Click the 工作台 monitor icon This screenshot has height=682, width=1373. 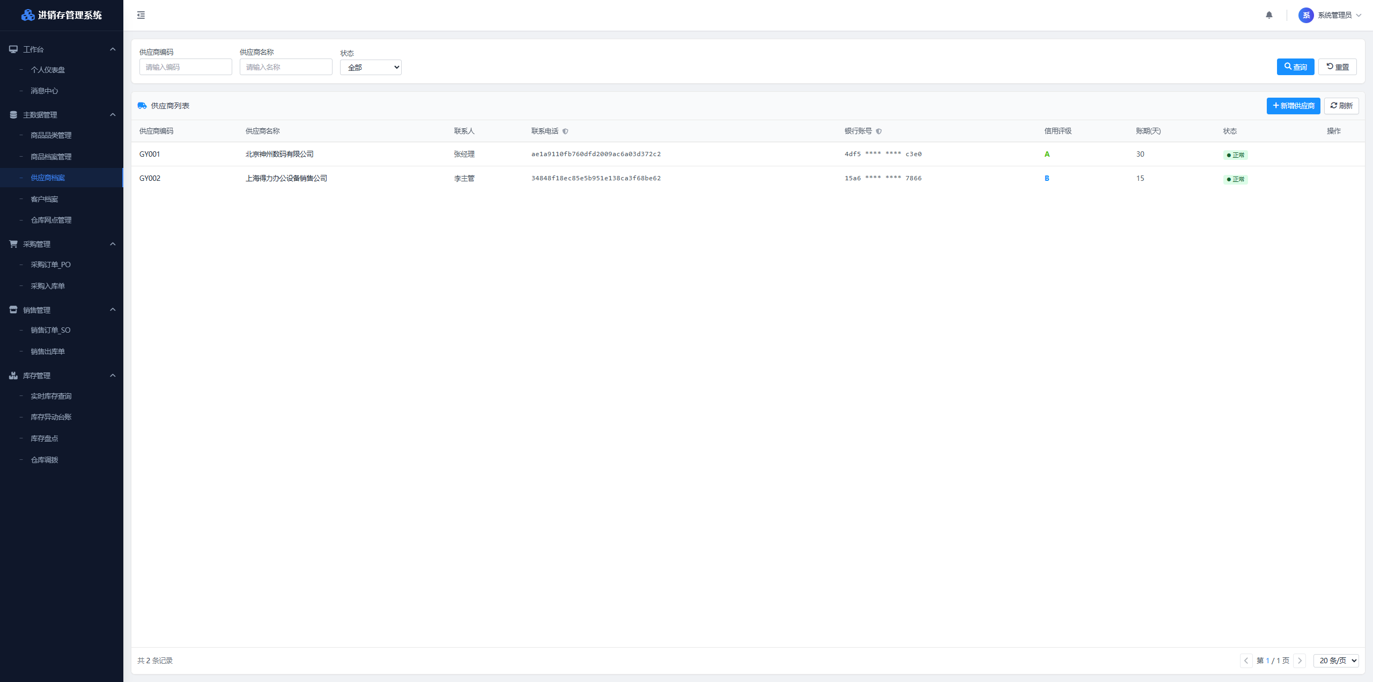point(13,49)
